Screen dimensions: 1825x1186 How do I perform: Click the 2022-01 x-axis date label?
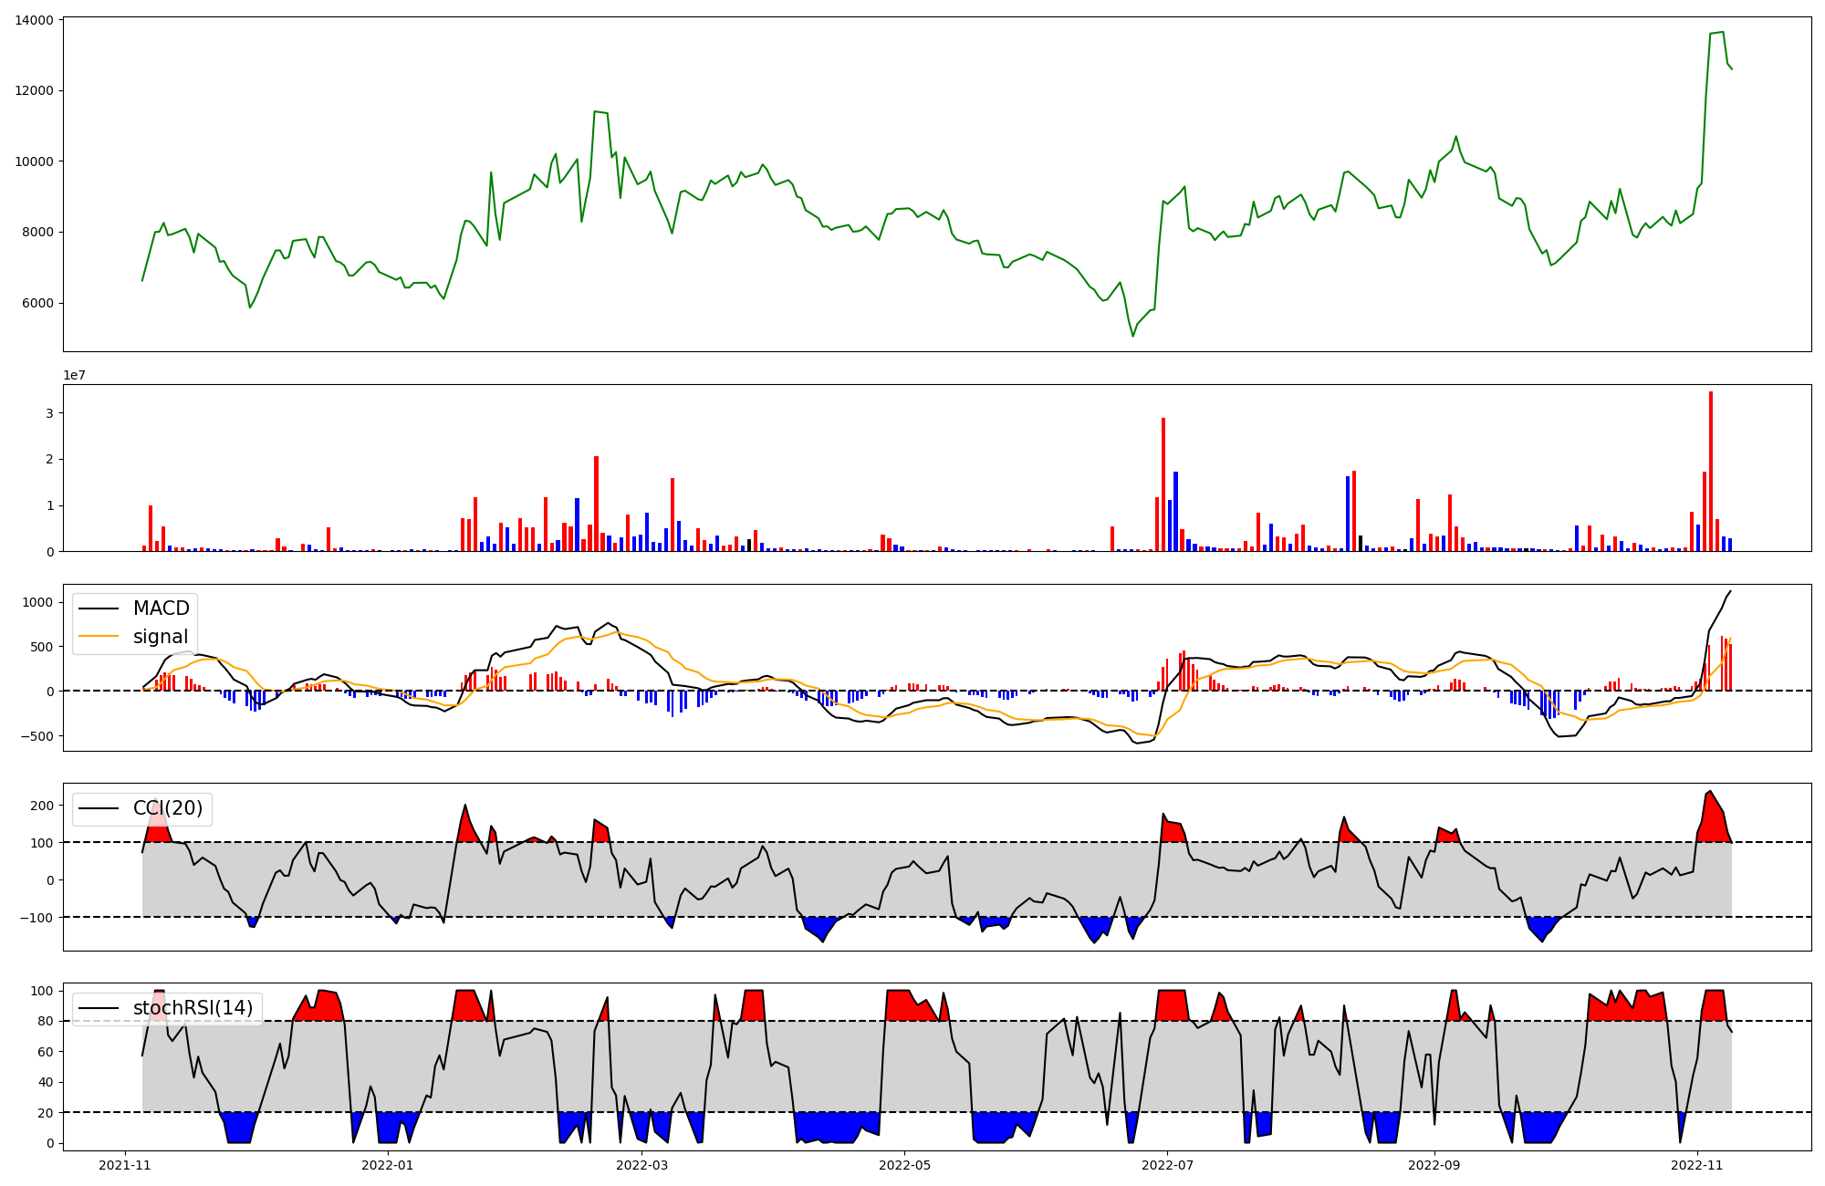pos(388,1165)
